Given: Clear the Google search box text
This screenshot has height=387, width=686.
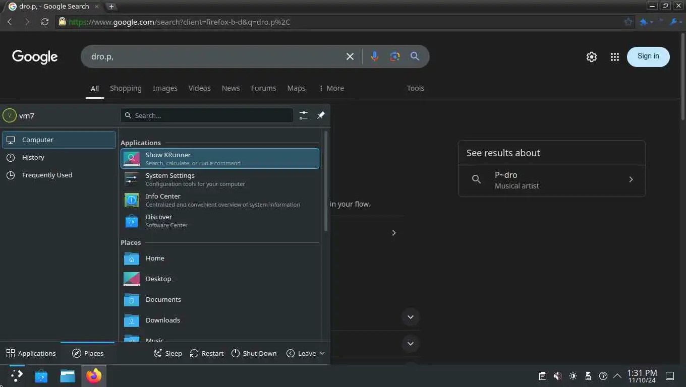Looking at the screenshot, I should click(350, 56).
